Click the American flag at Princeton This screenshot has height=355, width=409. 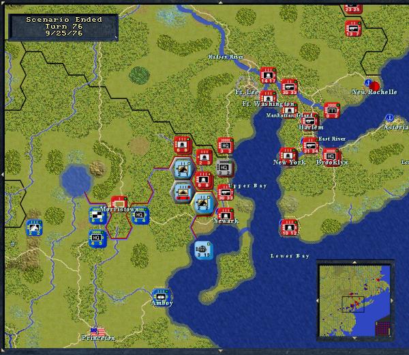[97, 332]
